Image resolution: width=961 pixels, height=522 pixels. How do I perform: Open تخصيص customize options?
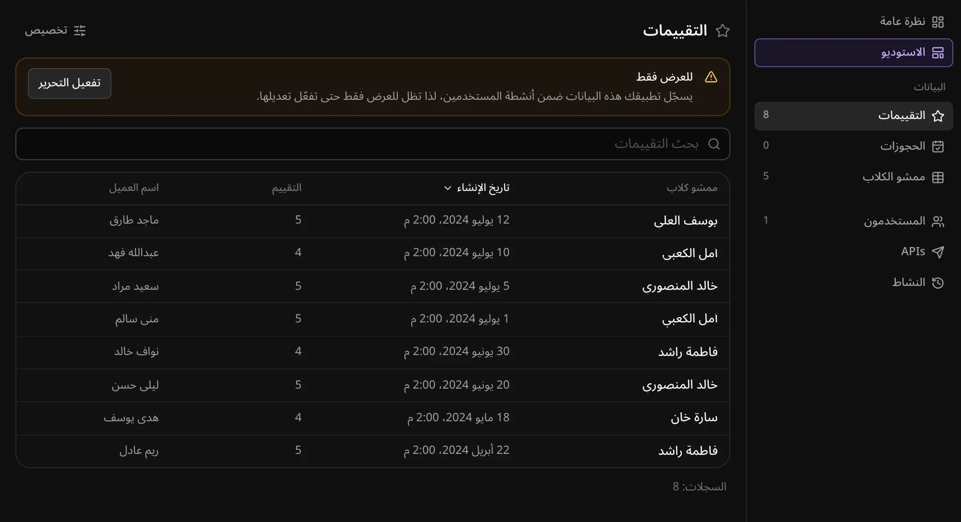pyautogui.click(x=55, y=31)
